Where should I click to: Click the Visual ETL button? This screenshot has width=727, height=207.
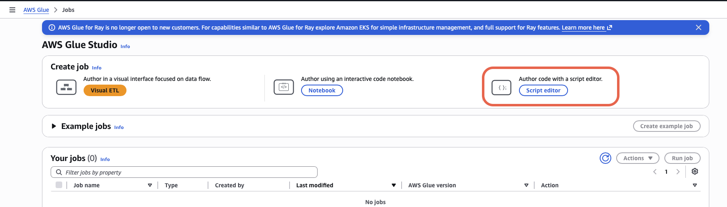[105, 90]
